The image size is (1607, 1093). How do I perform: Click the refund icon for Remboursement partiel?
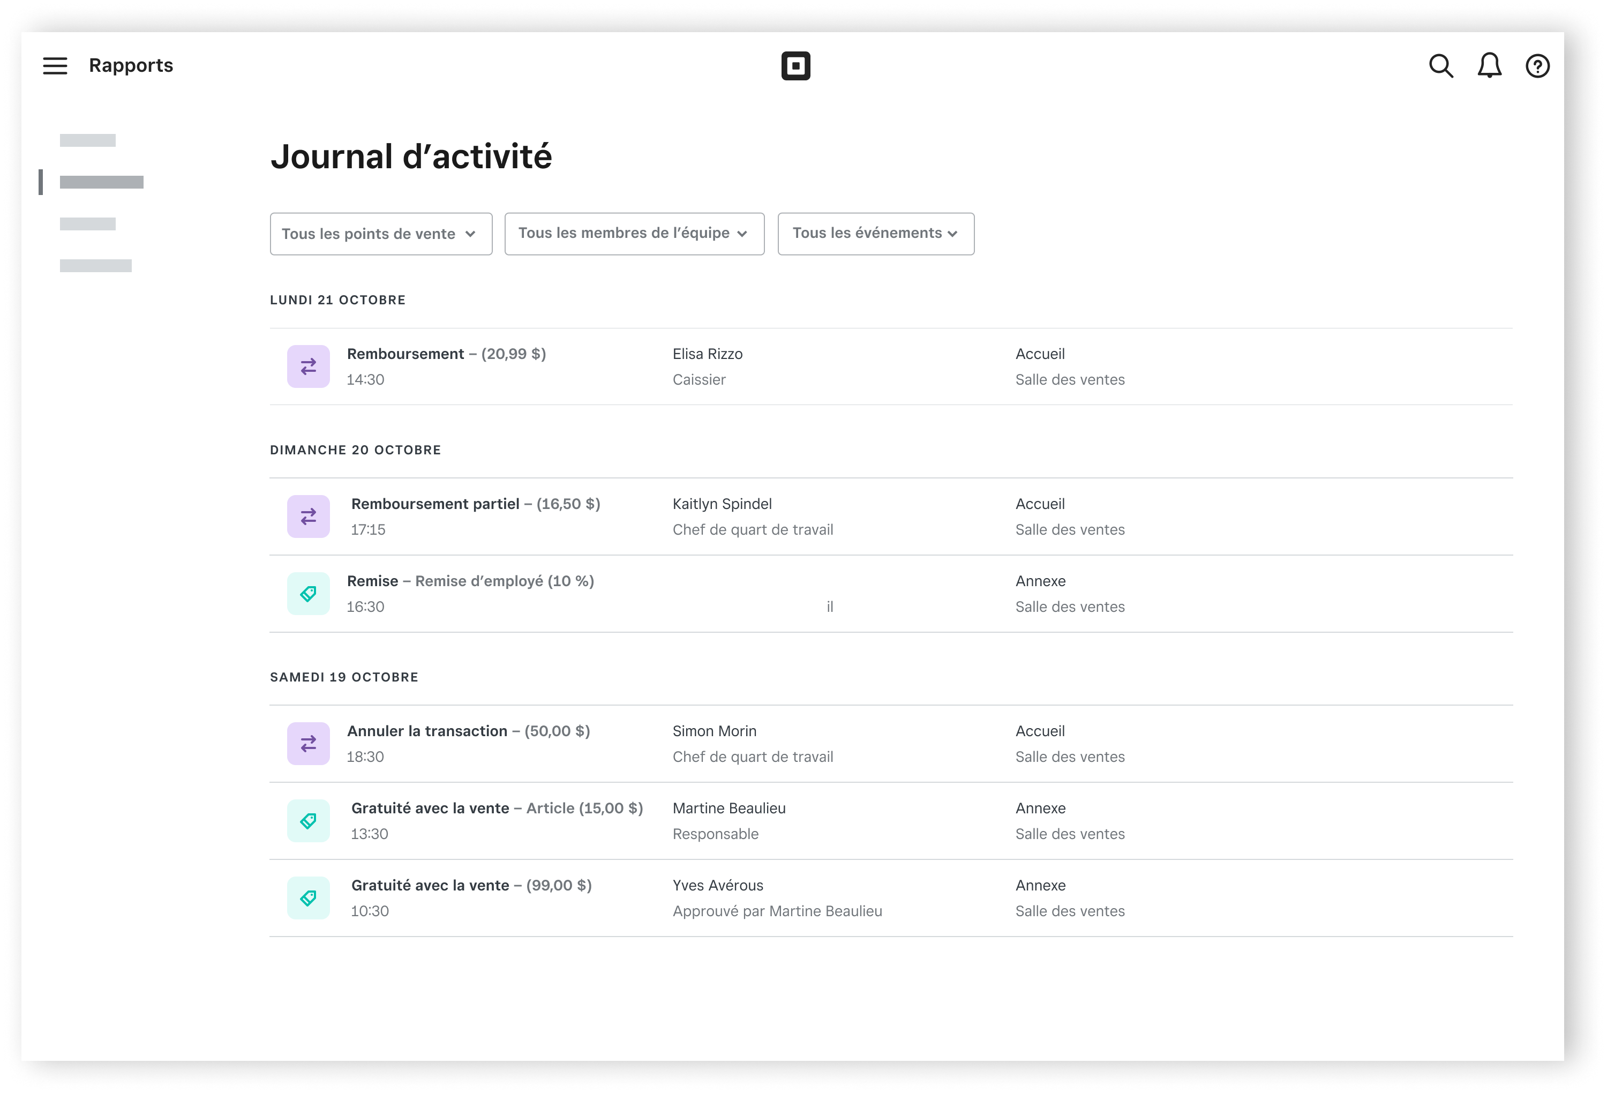(x=309, y=516)
